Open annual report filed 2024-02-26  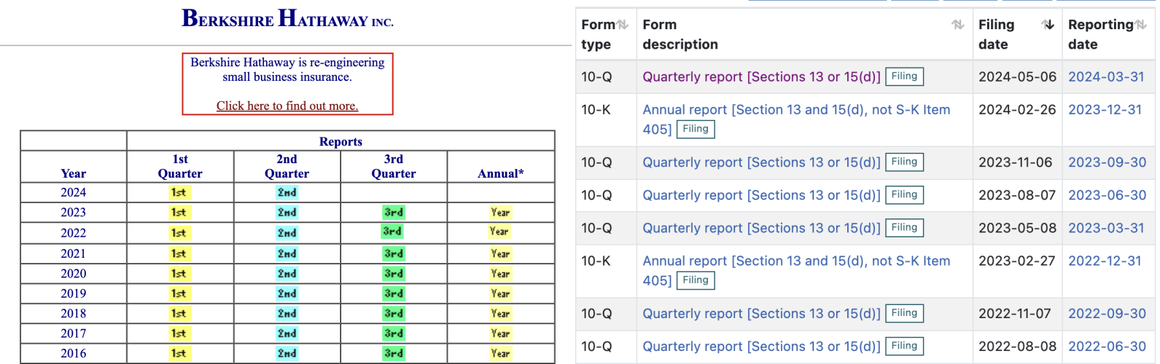coord(796,119)
